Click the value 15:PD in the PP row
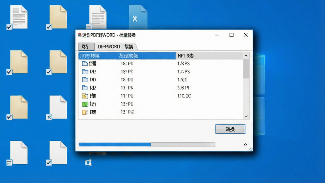 pos(127,71)
